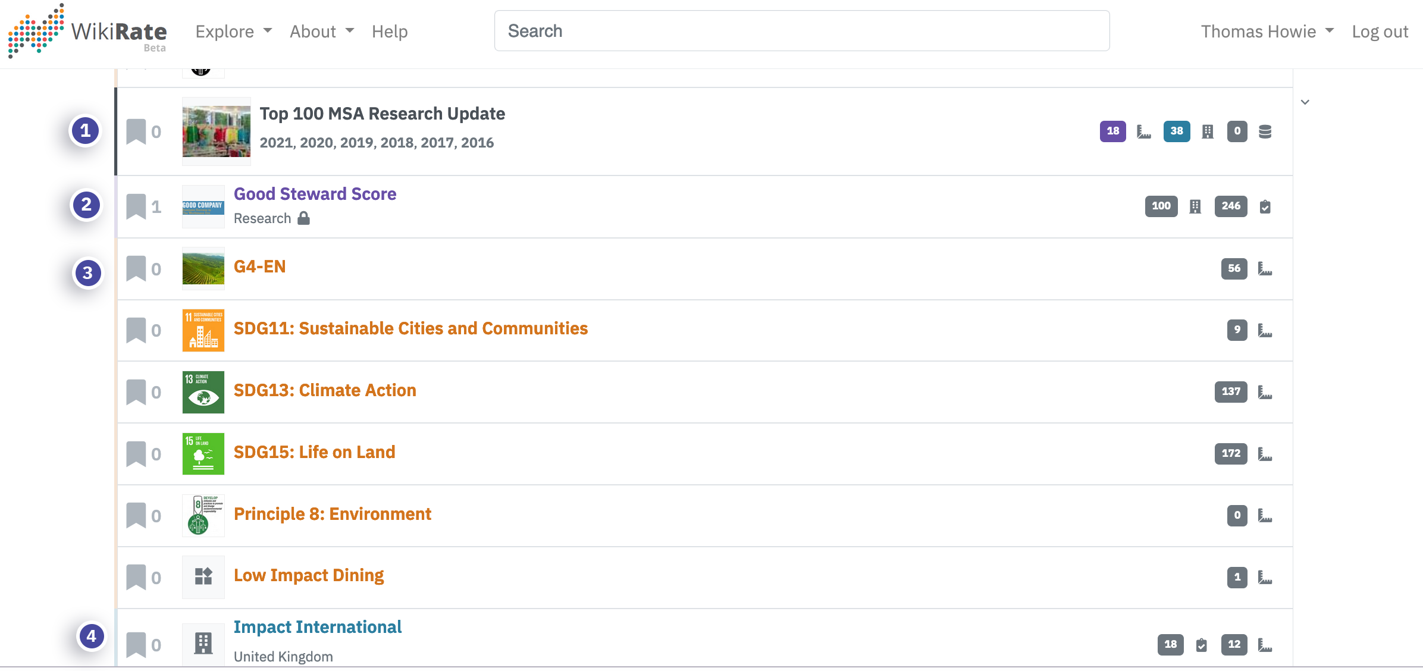Click the 56 metrics badge for G4-EN
The width and height of the screenshot is (1423, 671).
pyautogui.click(x=1234, y=268)
